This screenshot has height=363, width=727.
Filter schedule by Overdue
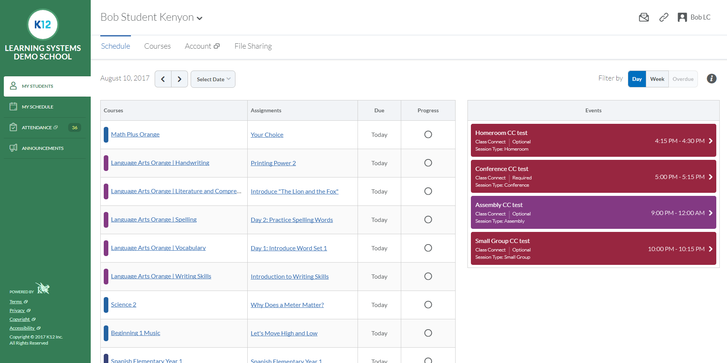tap(683, 79)
